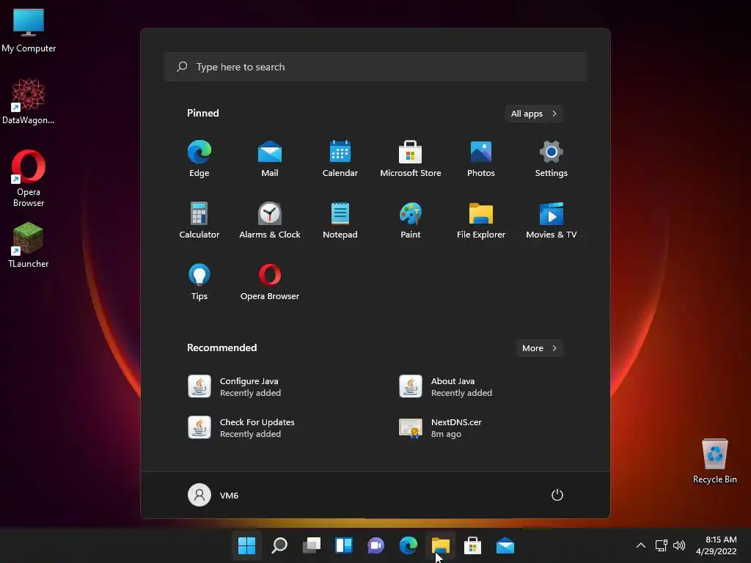Expand More recommended items

[x=539, y=348]
